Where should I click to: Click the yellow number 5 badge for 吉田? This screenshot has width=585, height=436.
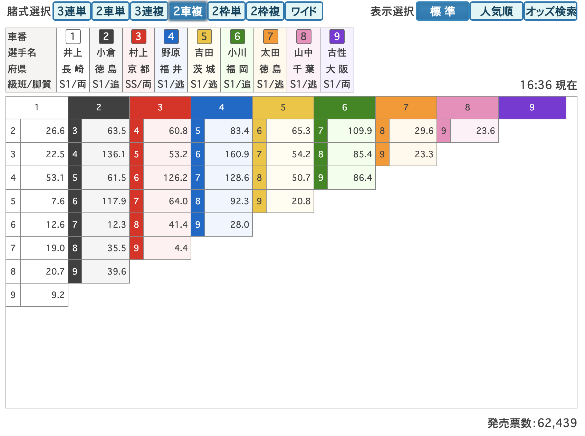[x=204, y=37]
